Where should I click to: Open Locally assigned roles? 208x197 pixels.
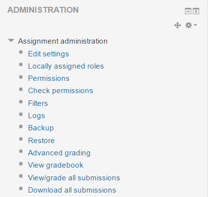click(x=66, y=66)
